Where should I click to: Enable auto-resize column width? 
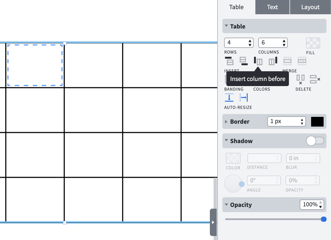244,97
